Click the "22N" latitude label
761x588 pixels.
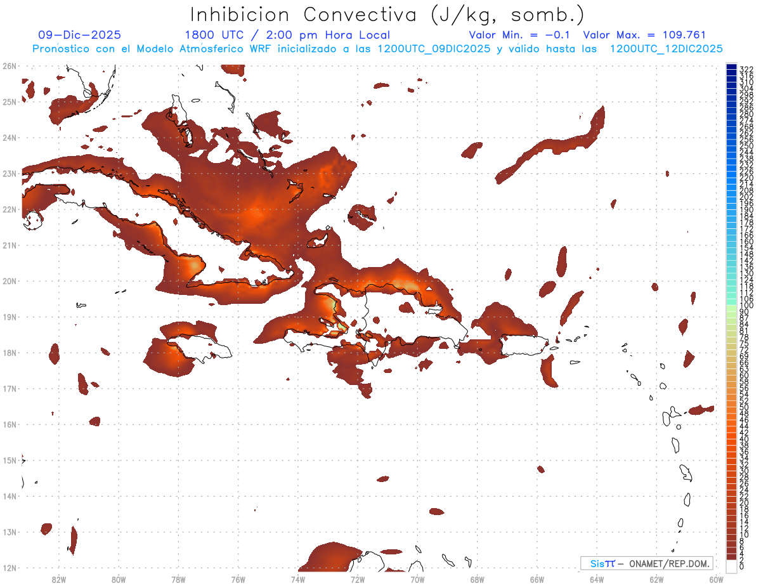pos(10,209)
